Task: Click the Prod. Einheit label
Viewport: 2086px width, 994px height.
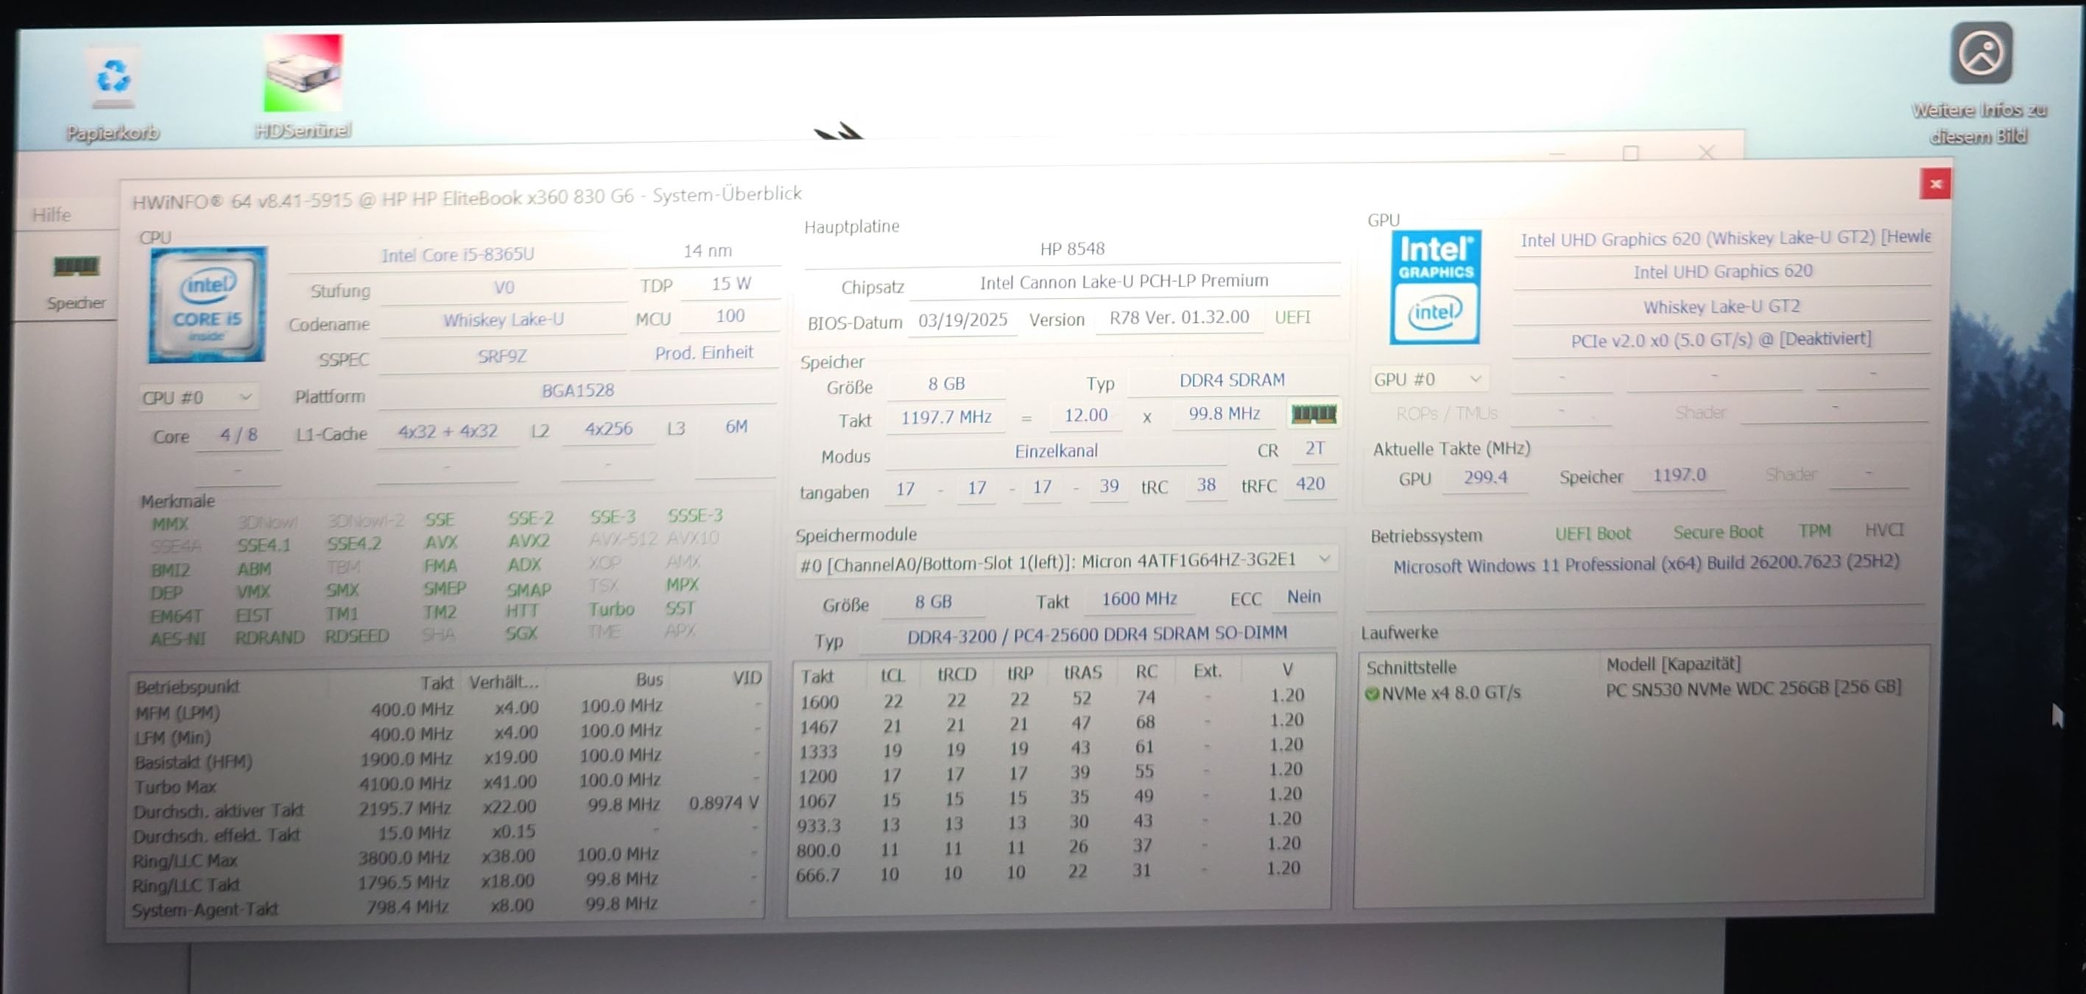Action: click(704, 353)
